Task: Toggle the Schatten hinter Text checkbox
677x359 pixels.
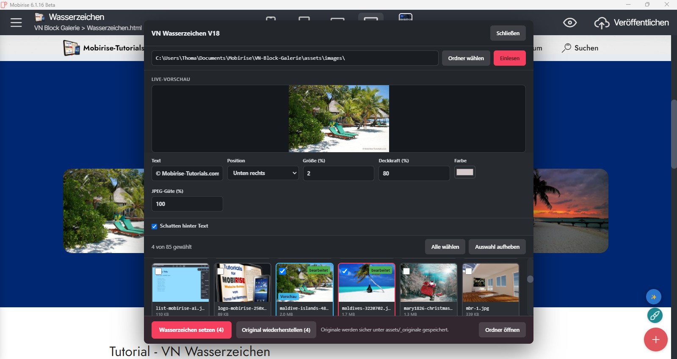Action: pos(155,226)
